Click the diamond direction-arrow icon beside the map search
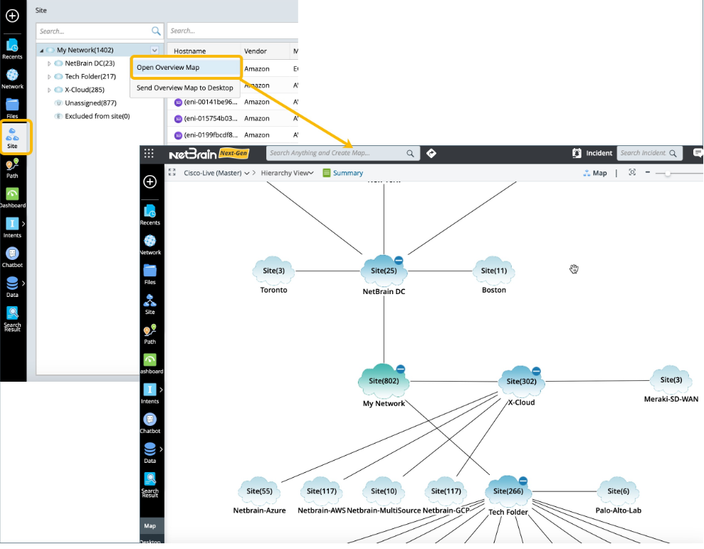The width and height of the screenshot is (704, 549). pos(431,153)
